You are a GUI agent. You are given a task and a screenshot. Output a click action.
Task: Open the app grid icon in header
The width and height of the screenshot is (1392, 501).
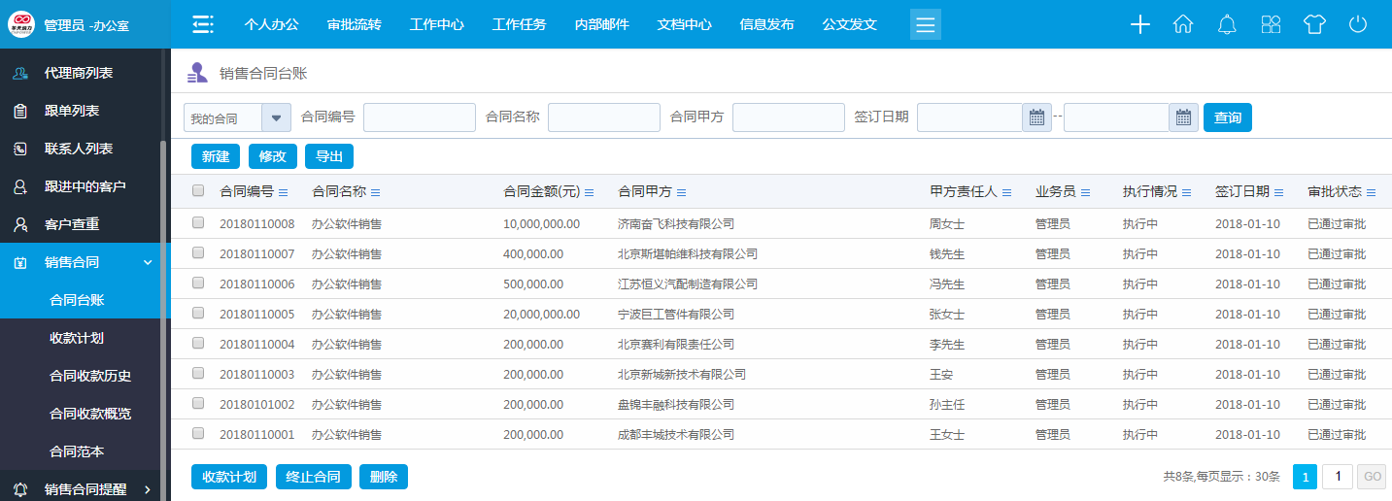[x=1271, y=24]
